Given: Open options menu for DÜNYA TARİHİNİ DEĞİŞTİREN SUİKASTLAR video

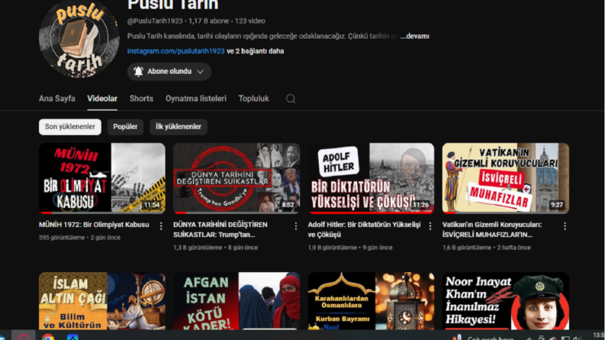Looking at the screenshot, I should 295,226.
